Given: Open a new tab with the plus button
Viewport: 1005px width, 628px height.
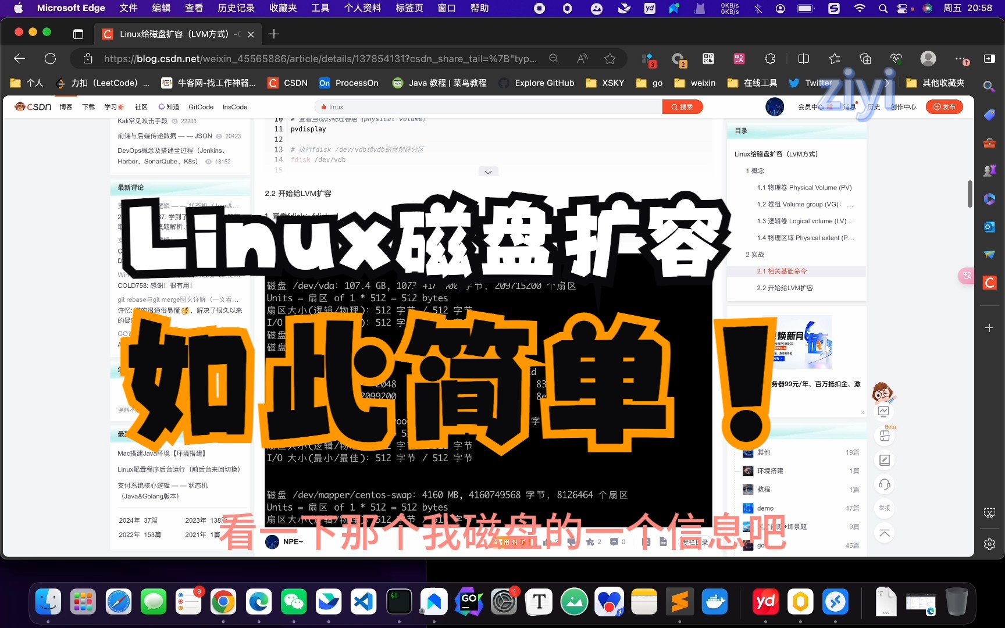Looking at the screenshot, I should pos(274,34).
